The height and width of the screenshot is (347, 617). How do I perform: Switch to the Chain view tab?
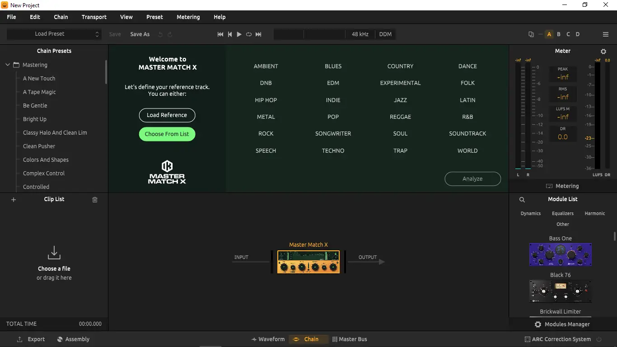pyautogui.click(x=308, y=339)
